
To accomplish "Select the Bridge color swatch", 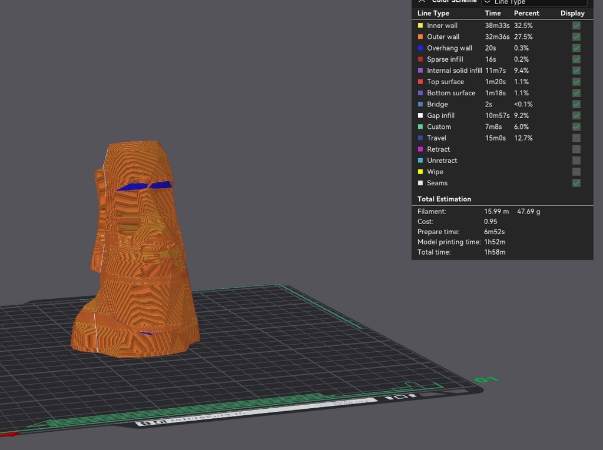I will (420, 104).
